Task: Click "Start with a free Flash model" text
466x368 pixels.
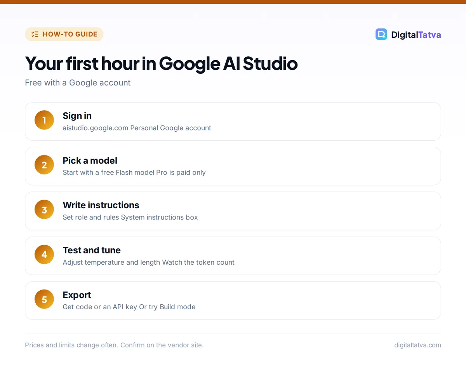Action: 109,173
